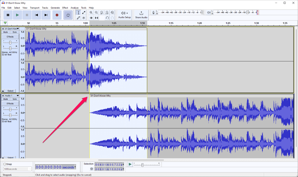The height and width of the screenshot is (177, 298).
Task: Silence the audio selection
Action: [x=96, y=18]
